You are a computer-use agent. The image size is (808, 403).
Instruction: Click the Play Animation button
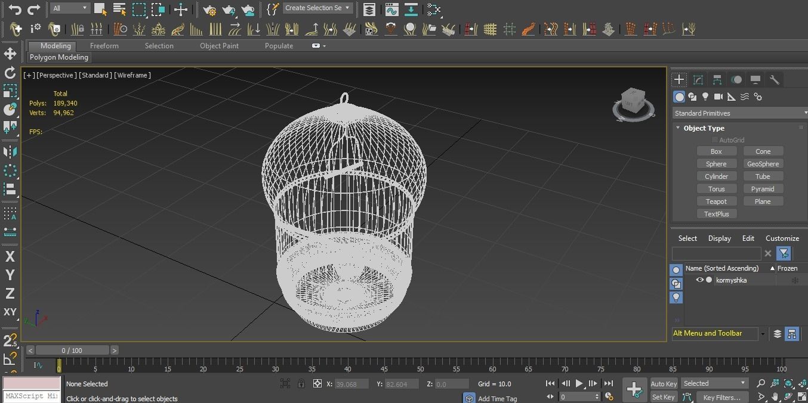(579, 384)
